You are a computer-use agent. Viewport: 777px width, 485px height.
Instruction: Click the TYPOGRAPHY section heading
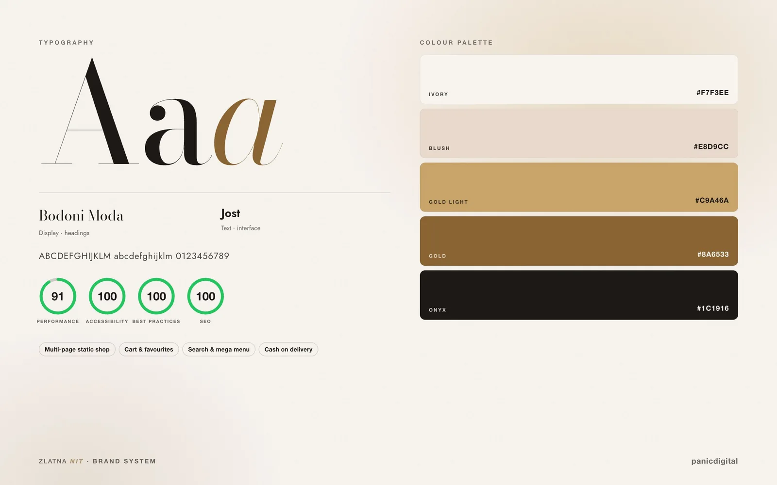coord(67,43)
